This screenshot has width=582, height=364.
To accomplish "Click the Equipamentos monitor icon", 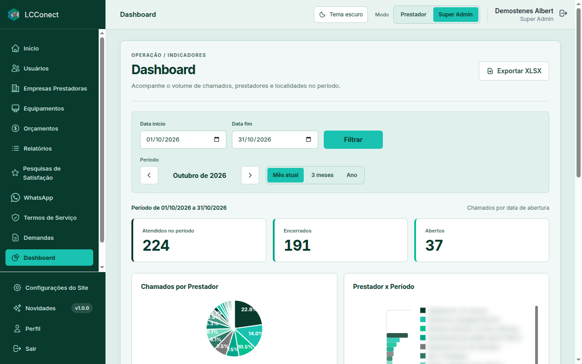I will click(15, 108).
